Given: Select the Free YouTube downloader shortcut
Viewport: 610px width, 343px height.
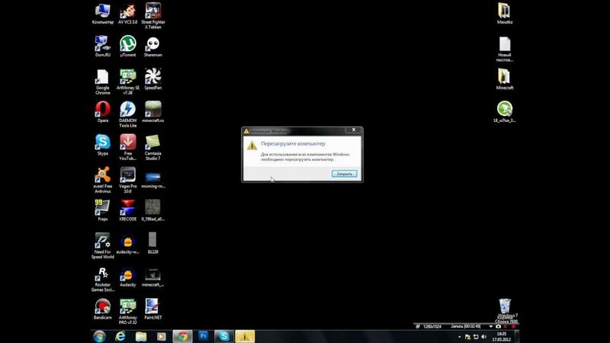Looking at the screenshot, I should [x=127, y=147].
